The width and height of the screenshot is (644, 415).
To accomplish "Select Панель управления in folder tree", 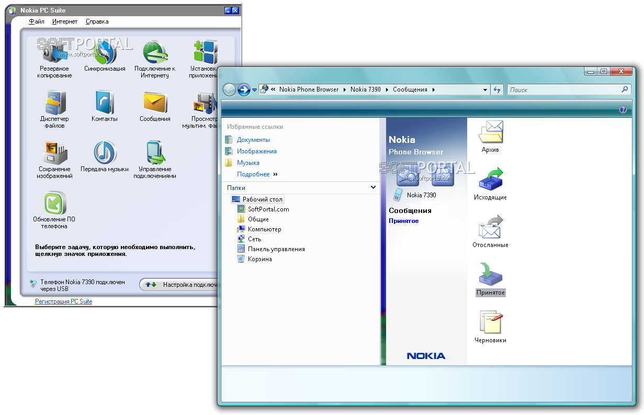I will click(x=276, y=249).
